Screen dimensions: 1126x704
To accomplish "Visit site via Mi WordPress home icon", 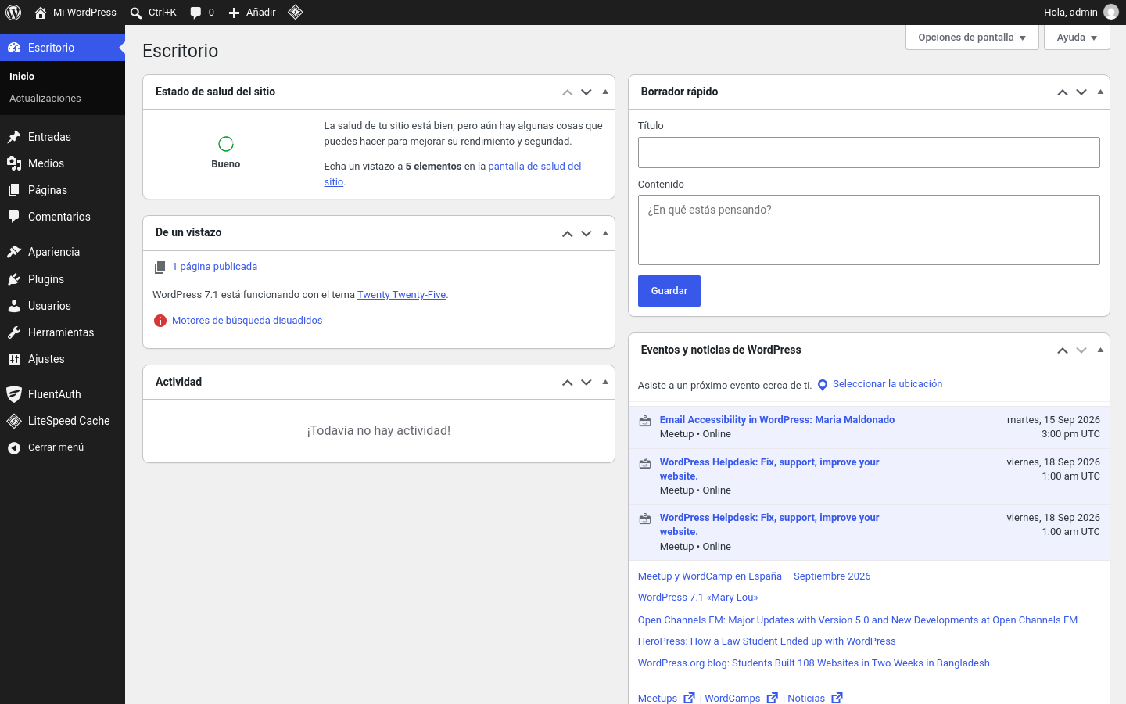I will pos(41,13).
